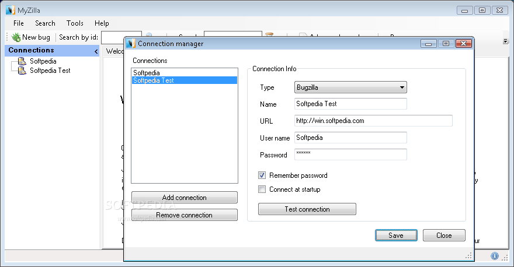Viewport: 514px width, 267px height.
Task: Click the Connections panel header
Action: pos(52,50)
